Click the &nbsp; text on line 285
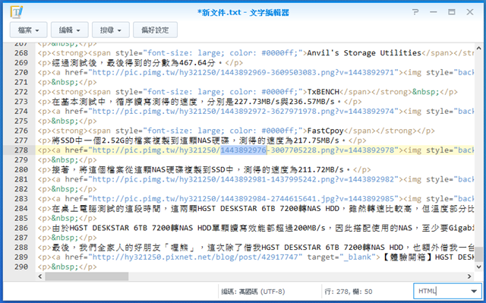The height and width of the screenshot is (303, 486). click(x=65, y=219)
